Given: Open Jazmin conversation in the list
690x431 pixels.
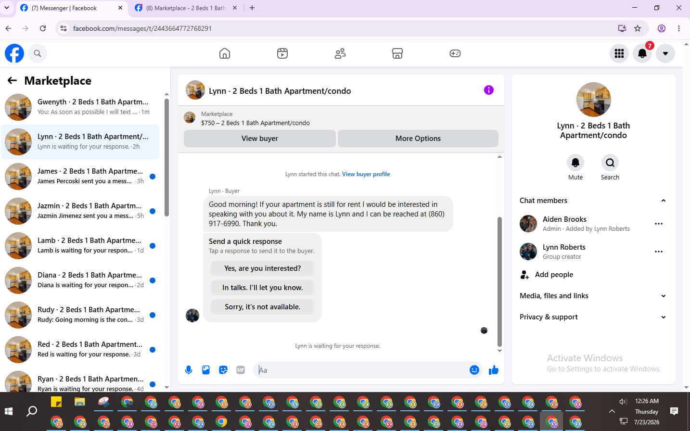Looking at the screenshot, I should pos(80,211).
